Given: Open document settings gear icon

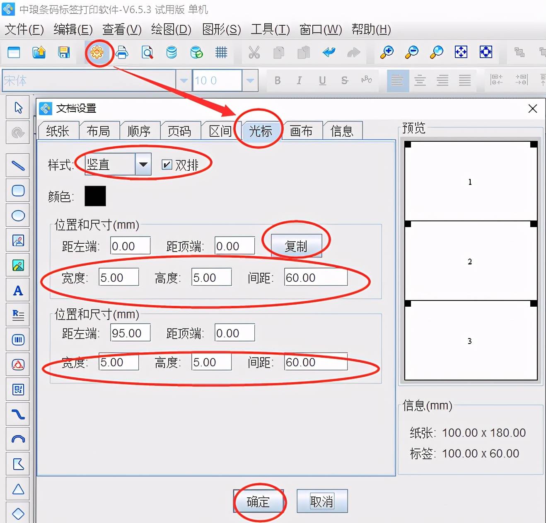Looking at the screenshot, I should 97,52.
